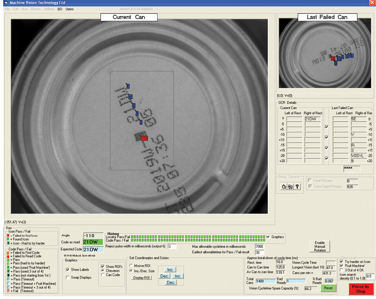Open the Users menu
This screenshot has height=299, width=376.
[x=69, y=9]
